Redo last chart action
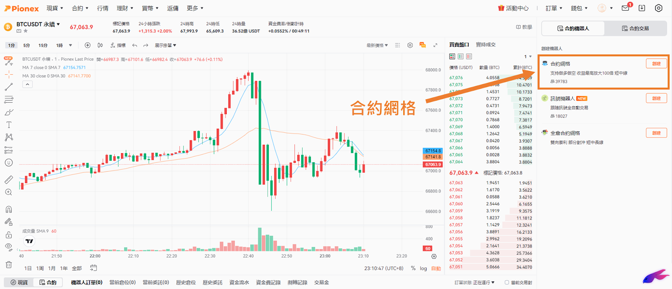Viewport: 672px width, 289px height. [146, 45]
